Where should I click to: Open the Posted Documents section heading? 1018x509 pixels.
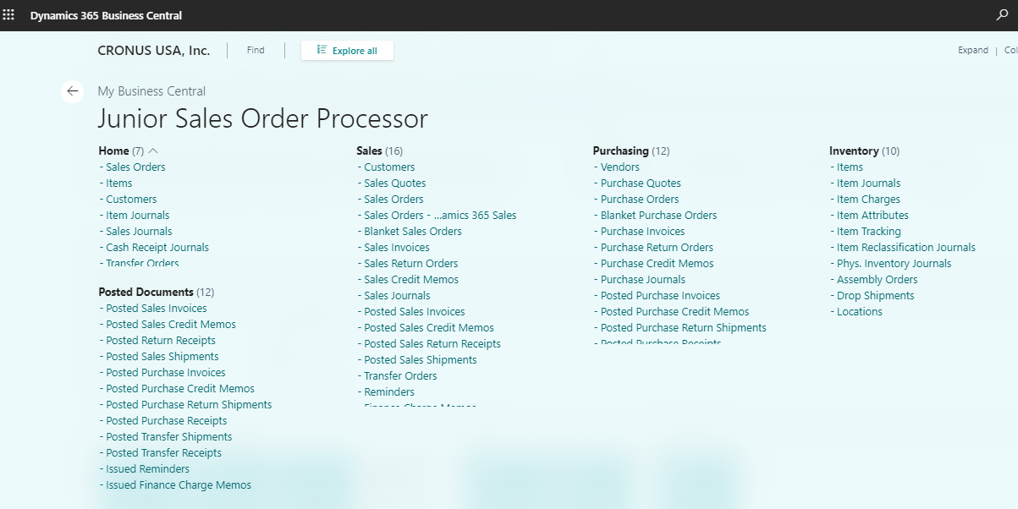[146, 293]
